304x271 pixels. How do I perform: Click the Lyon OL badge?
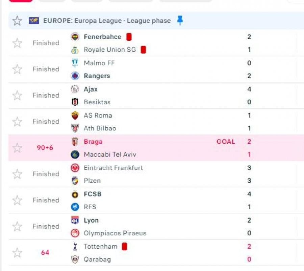(75, 220)
